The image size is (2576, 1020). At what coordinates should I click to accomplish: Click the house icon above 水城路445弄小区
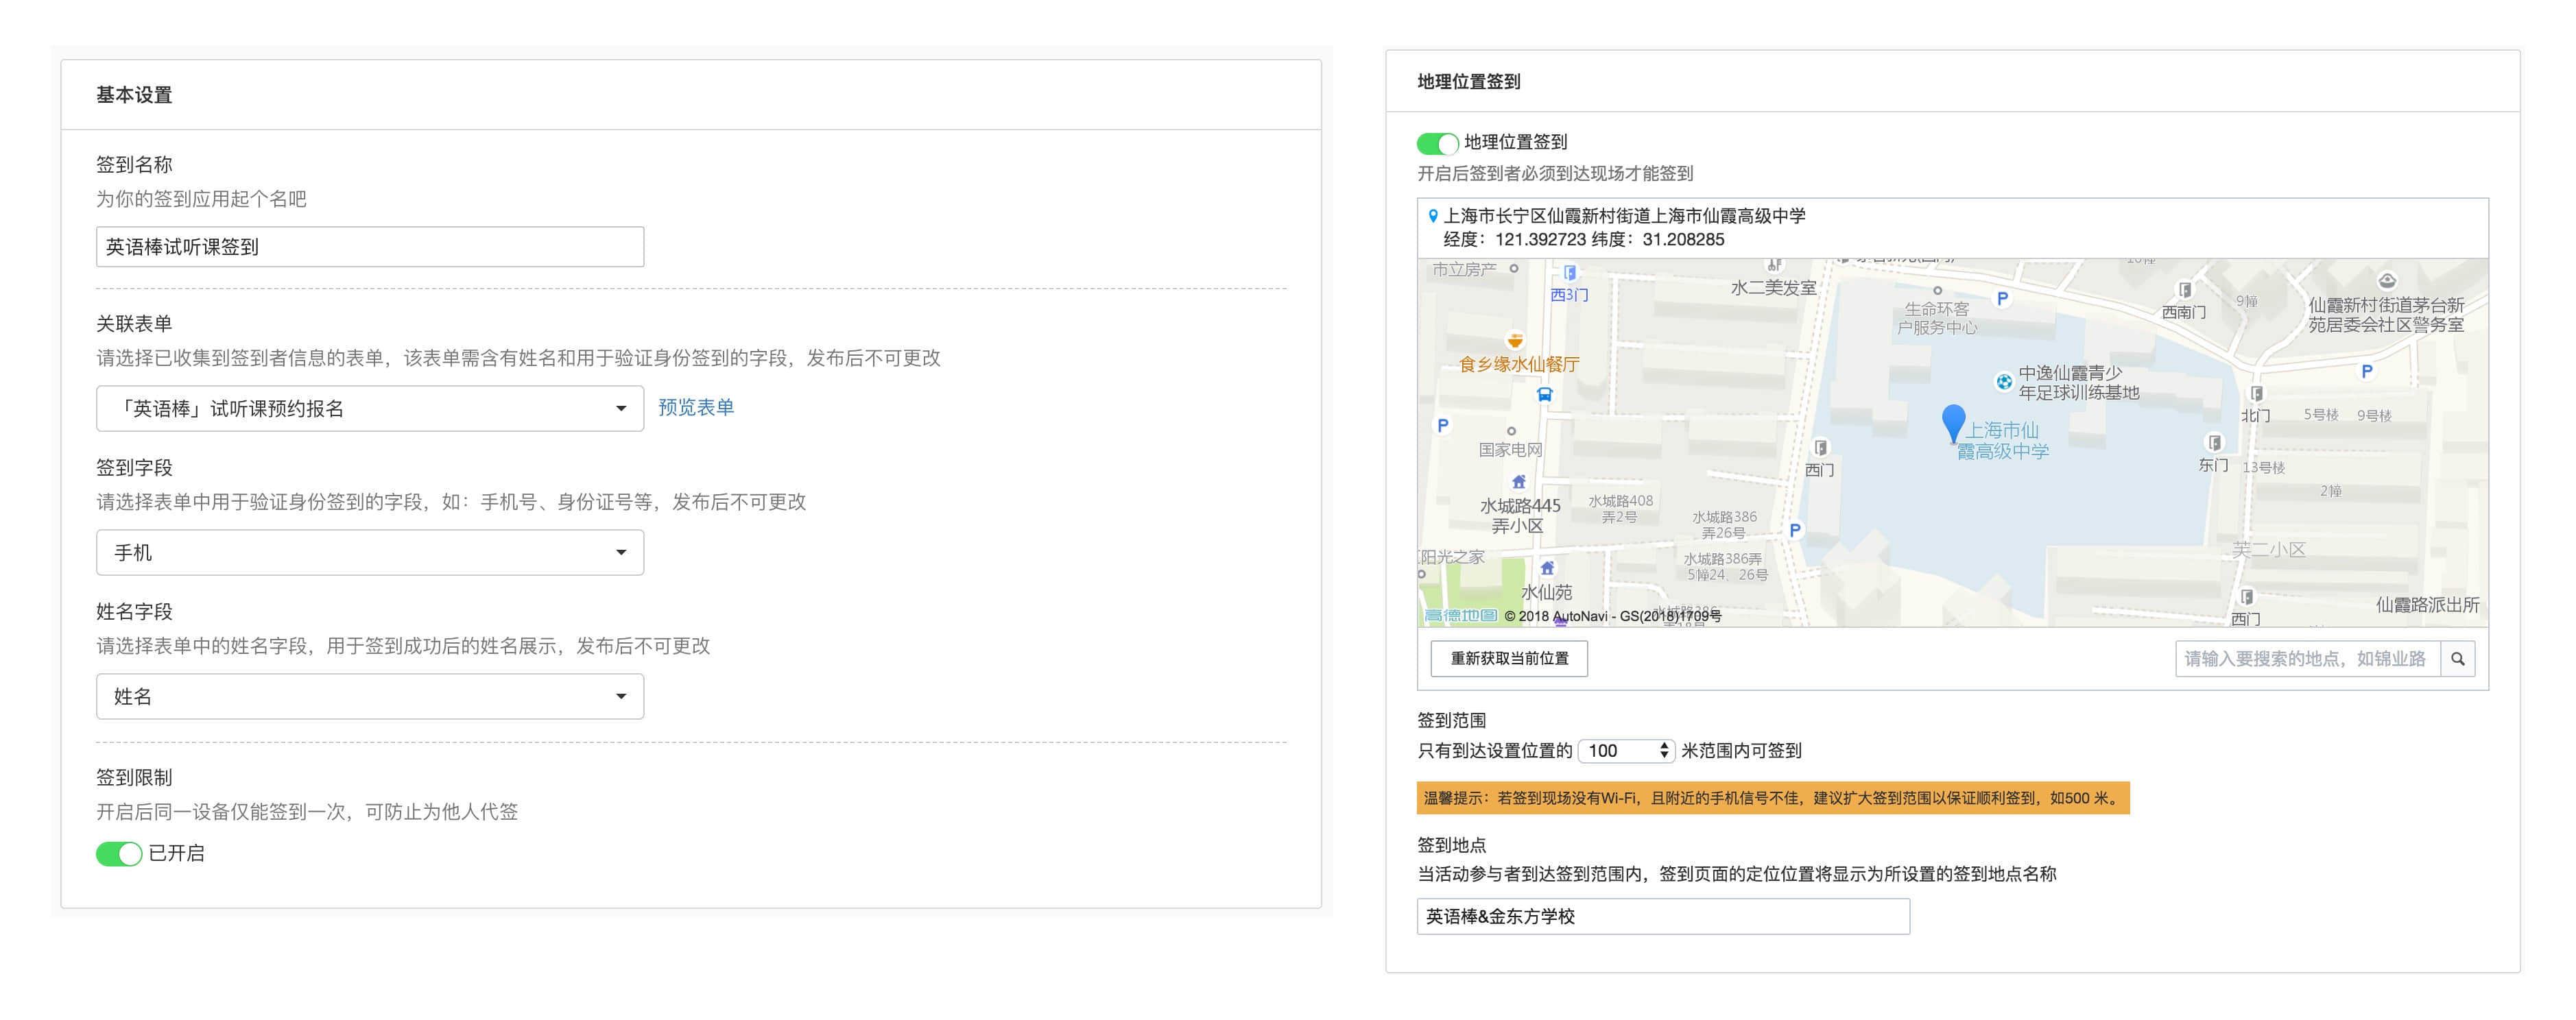[1518, 481]
